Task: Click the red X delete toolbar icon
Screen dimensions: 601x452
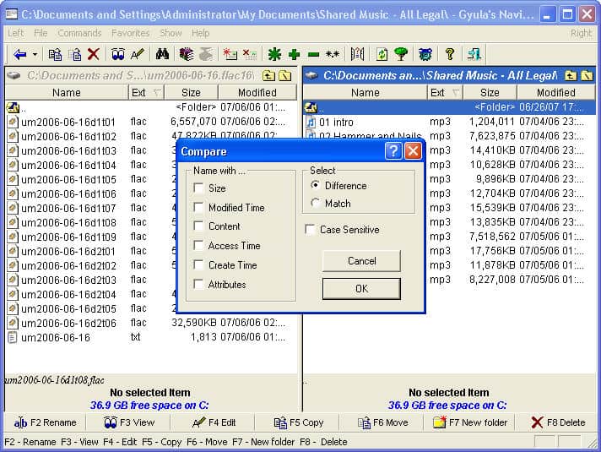Action: pos(94,54)
